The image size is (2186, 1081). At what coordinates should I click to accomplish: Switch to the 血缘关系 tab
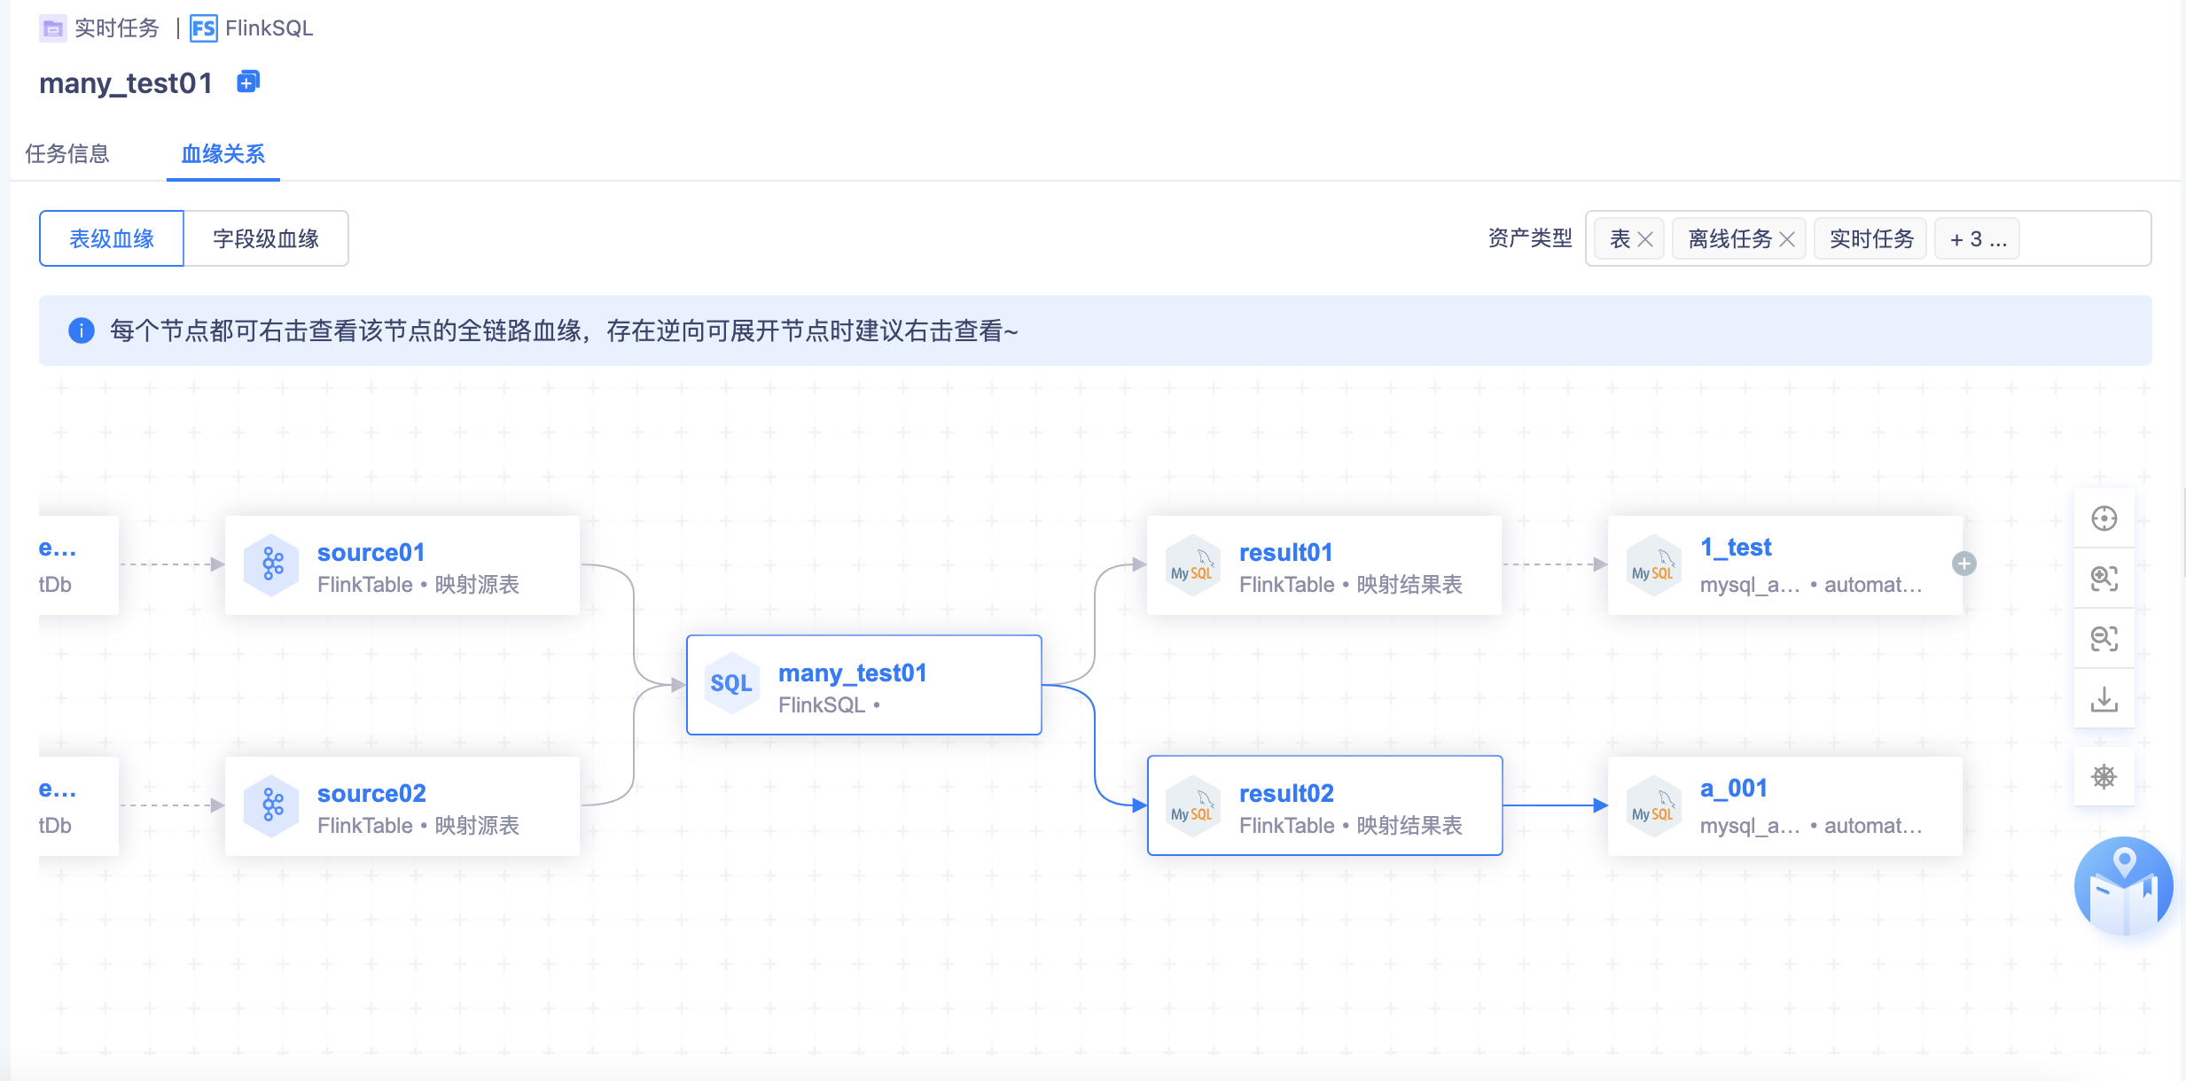[x=223, y=153]
